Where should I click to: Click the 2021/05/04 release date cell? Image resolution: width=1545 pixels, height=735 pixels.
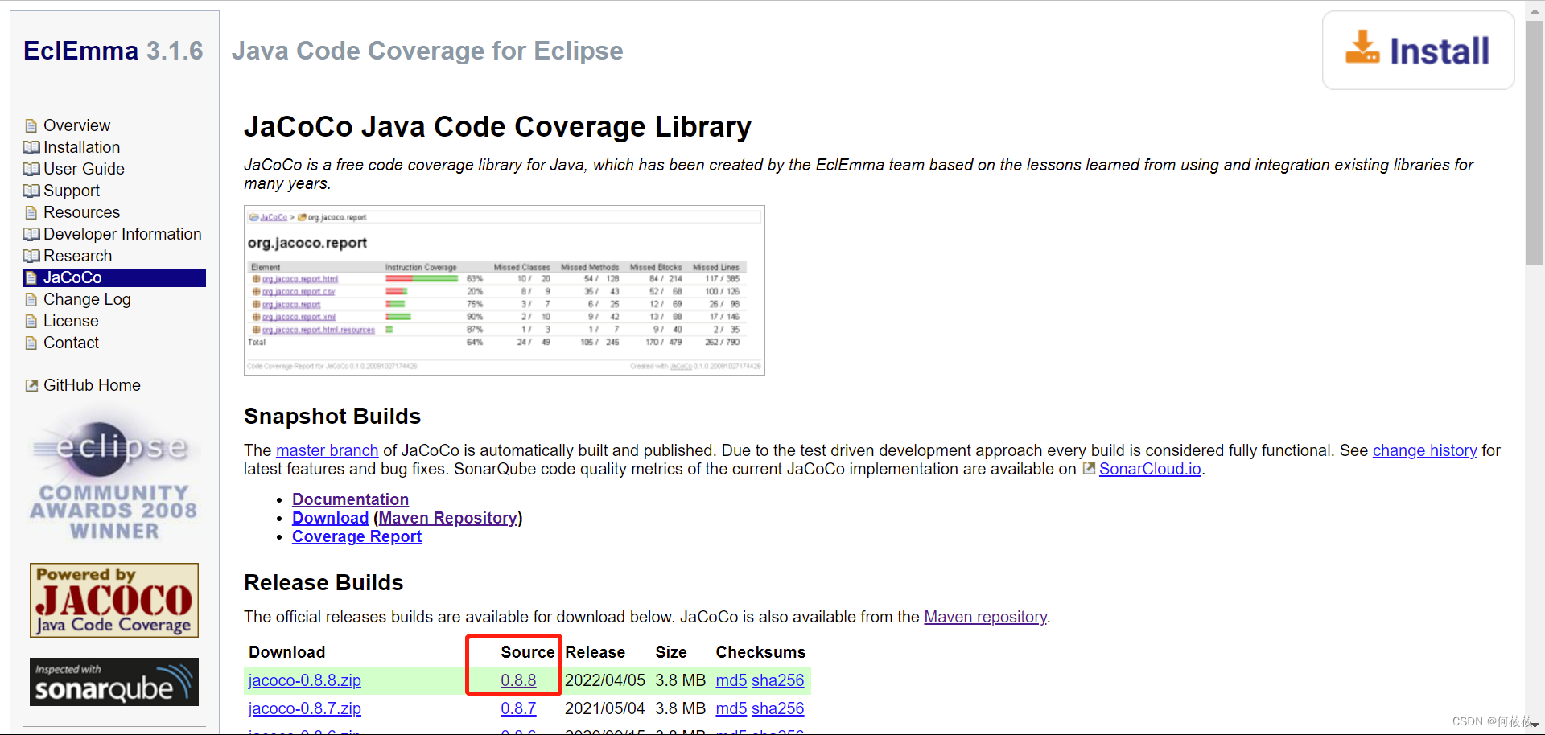click(605, 708)
